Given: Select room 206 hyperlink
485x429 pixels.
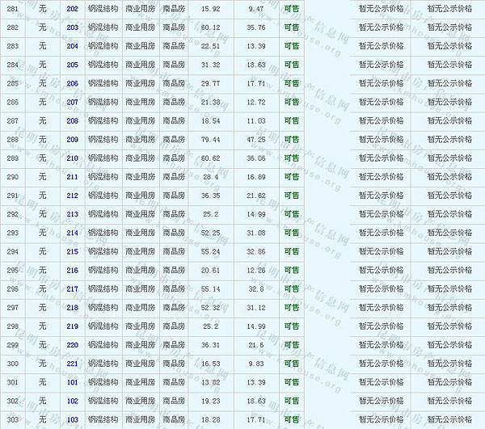Looking at the screenshot, I should (x=72, y=83).
